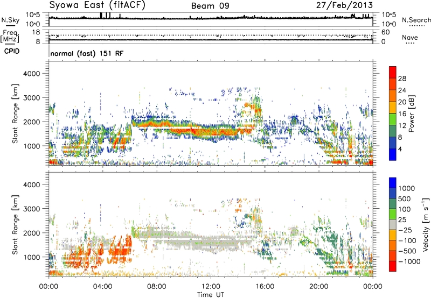Click the yellow segment of the power colorbar

click(x=393, y=108)
